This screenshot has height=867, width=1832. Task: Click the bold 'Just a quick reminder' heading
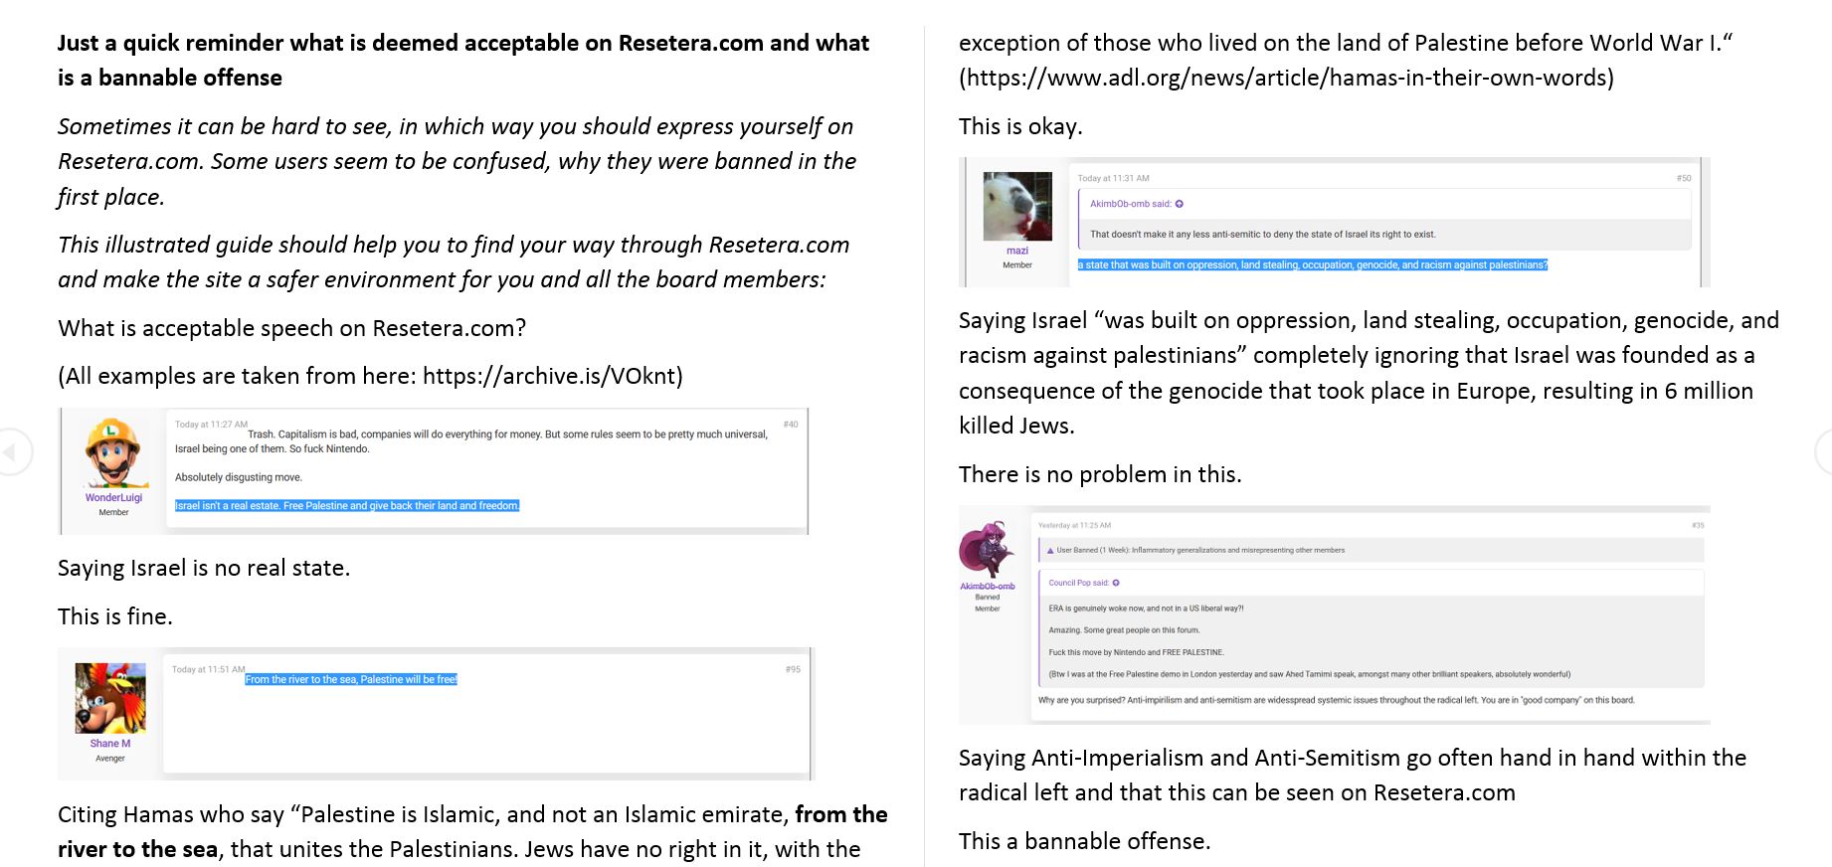click(x=463, y=61)
